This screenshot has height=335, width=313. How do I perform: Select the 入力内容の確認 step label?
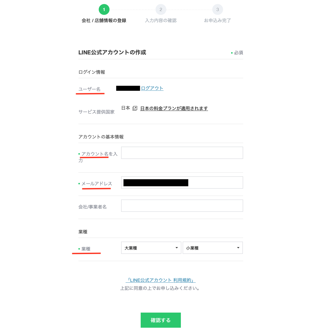point(161,21)
